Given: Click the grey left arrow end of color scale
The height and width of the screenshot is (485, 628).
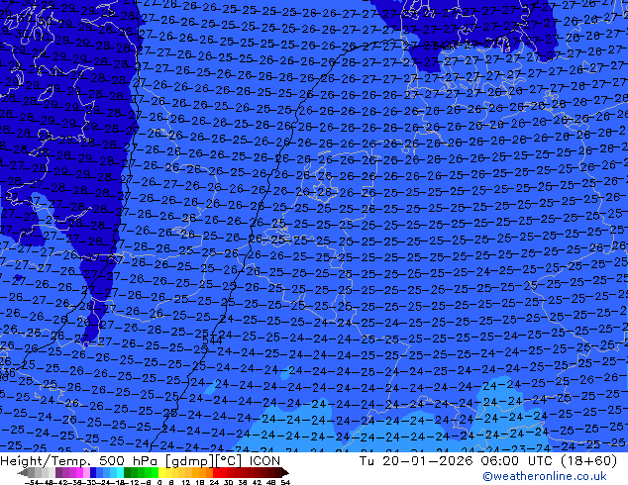Looking at the screenshot, I should [x=23, y=473].
